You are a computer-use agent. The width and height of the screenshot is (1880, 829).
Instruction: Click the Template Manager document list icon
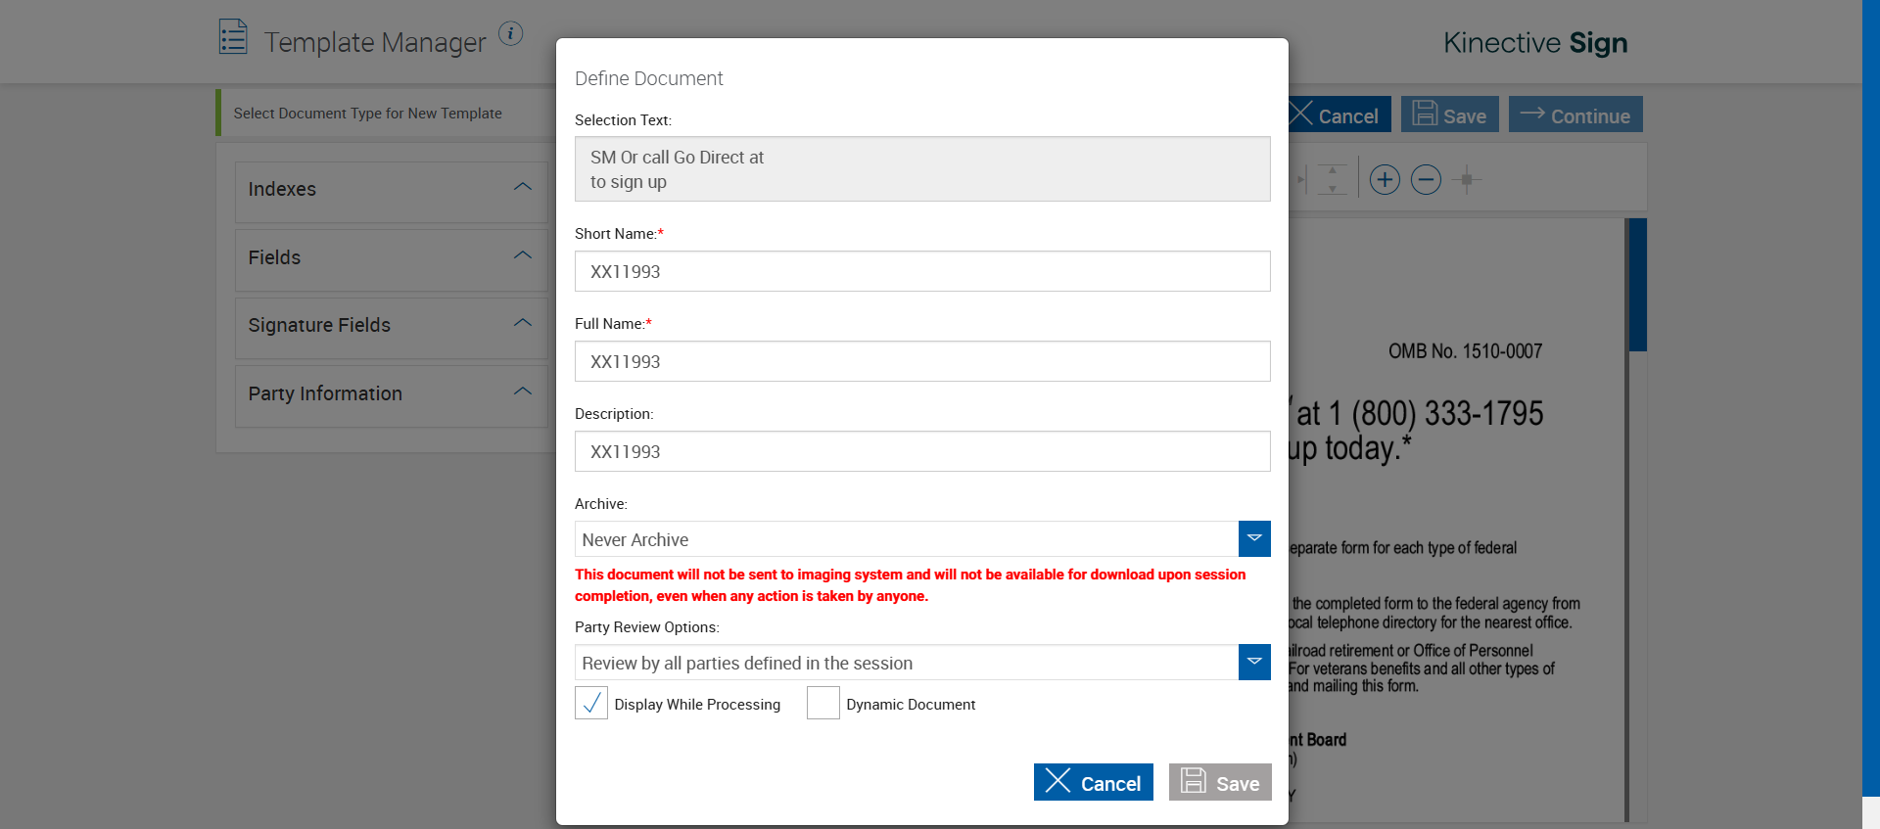coord(233,37)
